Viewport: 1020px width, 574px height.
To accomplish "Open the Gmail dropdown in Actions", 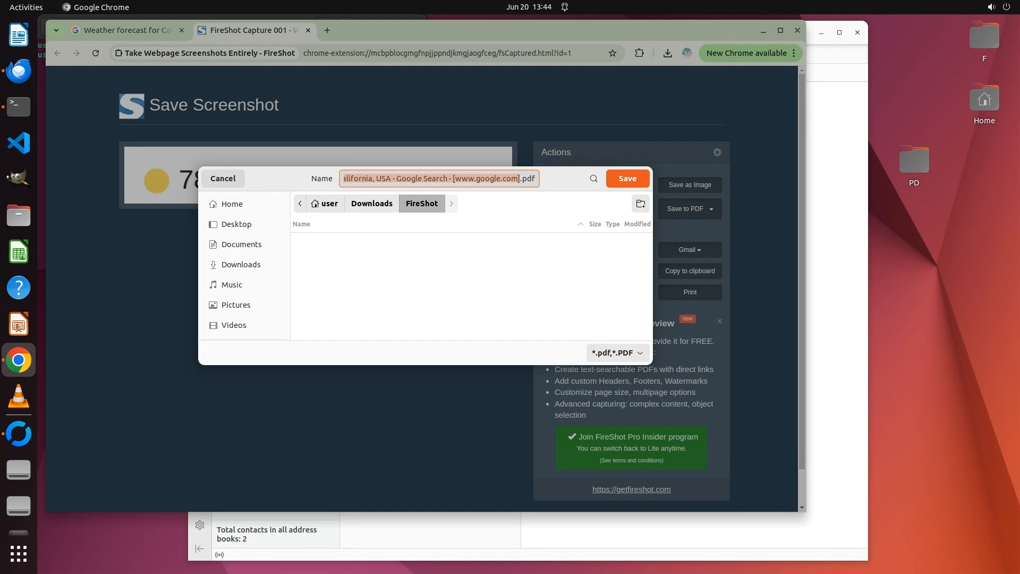I will [x=690, y=250].
